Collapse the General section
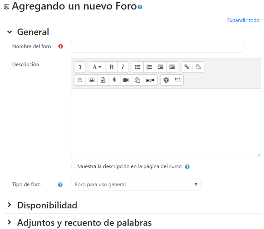Image resolution: width=264 pixels, height=229 pixels. (x=10, y=32)
